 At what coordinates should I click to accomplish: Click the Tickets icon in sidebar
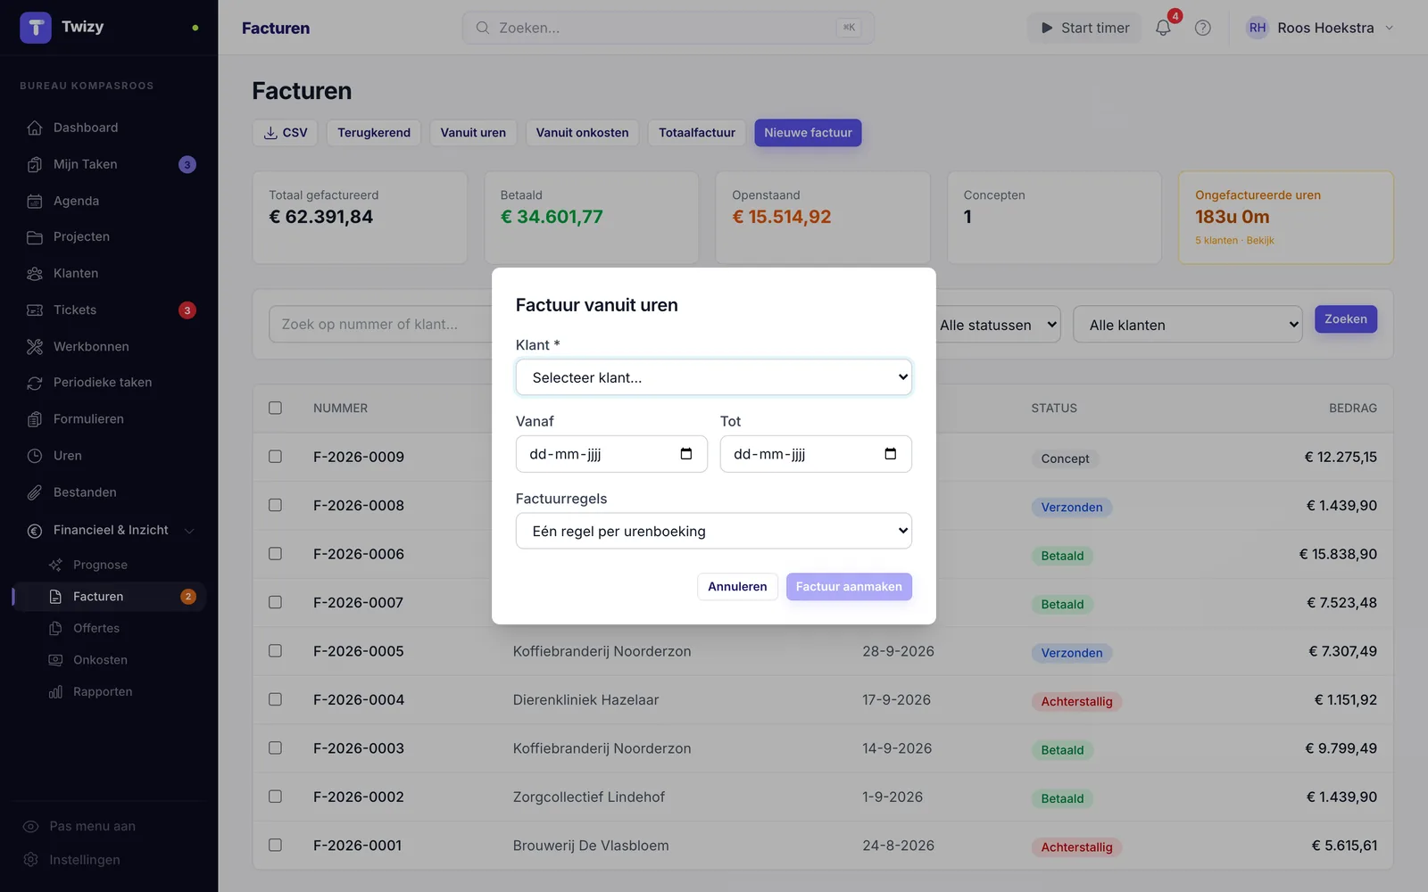[x=35, y=310]
